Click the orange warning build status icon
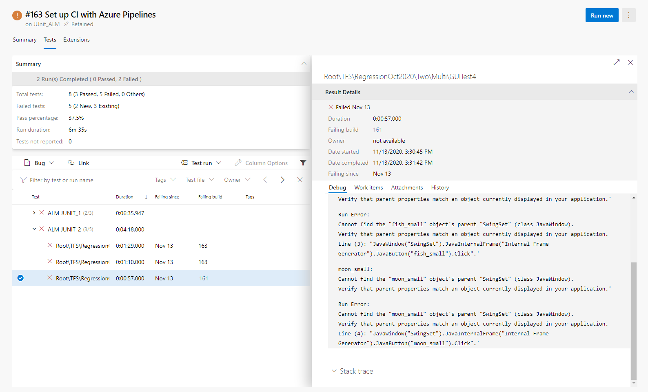The width and height of the screenshot is (648, 392). point(17,15)
